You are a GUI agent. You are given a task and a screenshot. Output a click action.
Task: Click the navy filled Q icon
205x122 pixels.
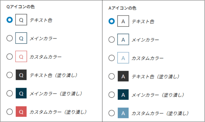point(21,93)
